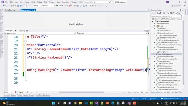The width and height of the screenshot is (188, 106).
Task: Click the pop-out icon next to XAML tab
Action: [27, 31]
